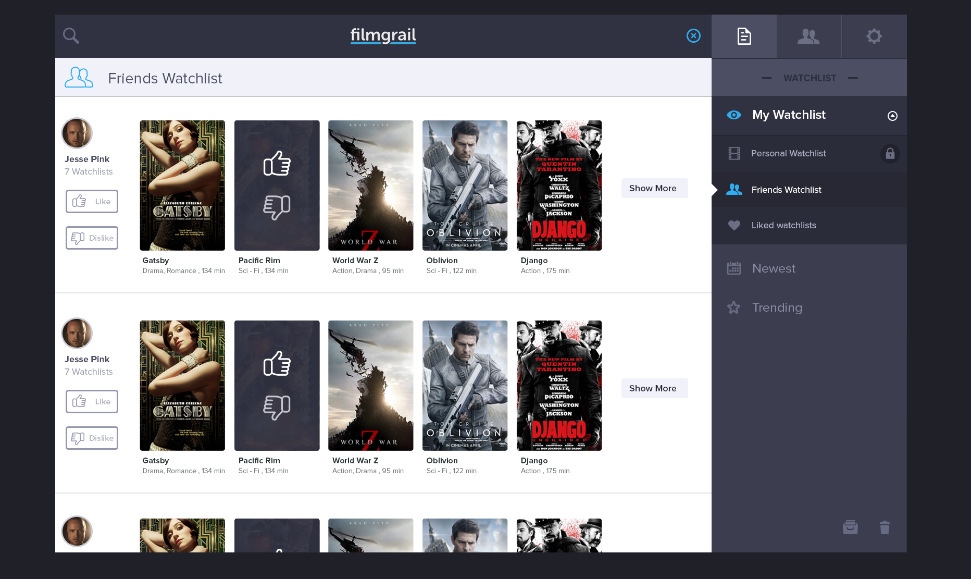Click the calendar icon next to Newest
This screenshot has width=971, height=579.
click(734, 268)
